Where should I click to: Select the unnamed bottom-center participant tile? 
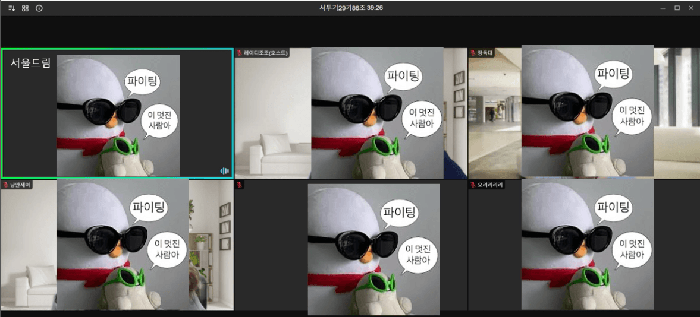350,245
